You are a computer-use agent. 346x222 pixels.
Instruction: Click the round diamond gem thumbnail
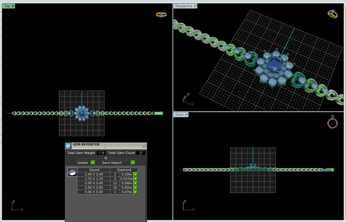tap(72, 172)
